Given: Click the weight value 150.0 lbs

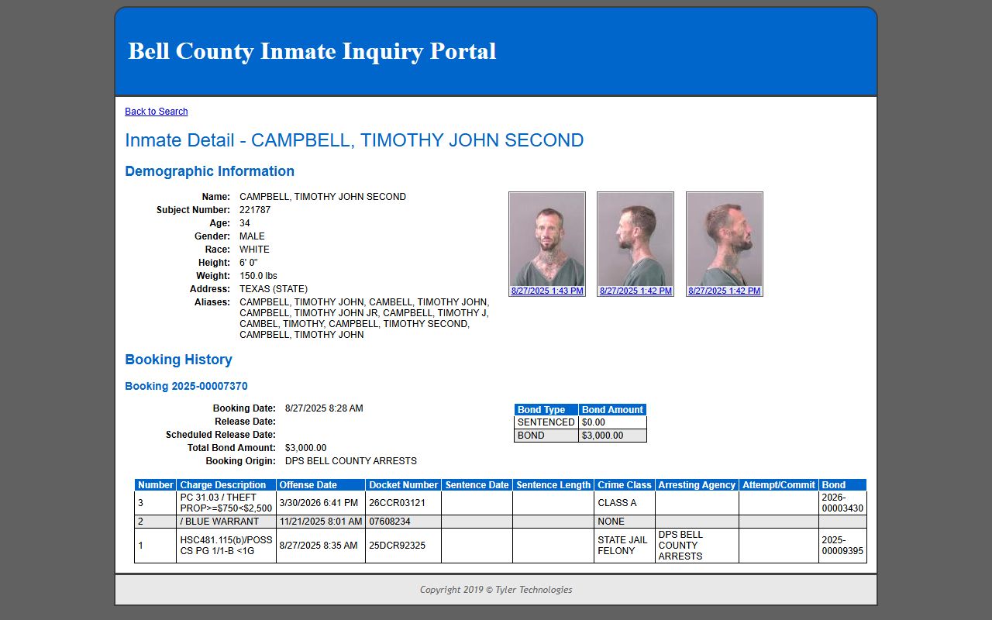Looking at the screenshot, I should [258, 276].
